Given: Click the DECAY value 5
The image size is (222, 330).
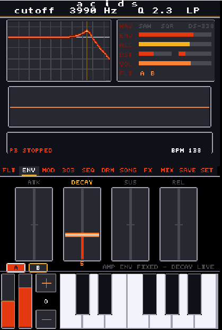Looking at the screenshot, I should [x=82, y=264].
